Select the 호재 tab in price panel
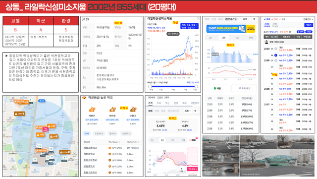Image resolution: width=317 pixels, height=179 pixels. tap(184, 103)
